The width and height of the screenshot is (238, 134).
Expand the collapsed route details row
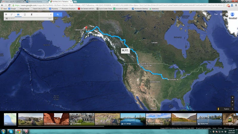28,18
